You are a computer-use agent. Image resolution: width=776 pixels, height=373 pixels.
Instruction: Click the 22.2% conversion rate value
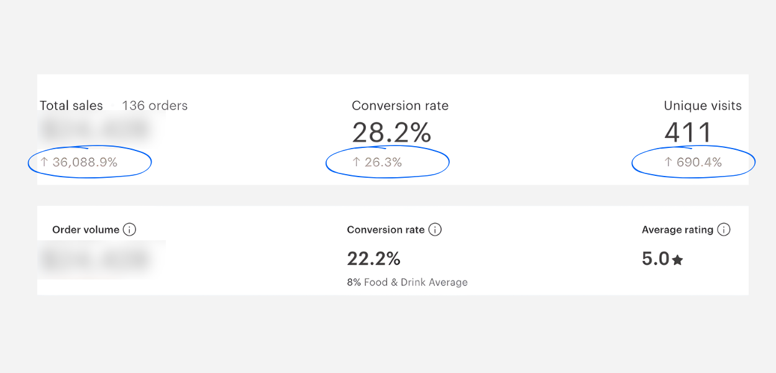tap(373, 259)
